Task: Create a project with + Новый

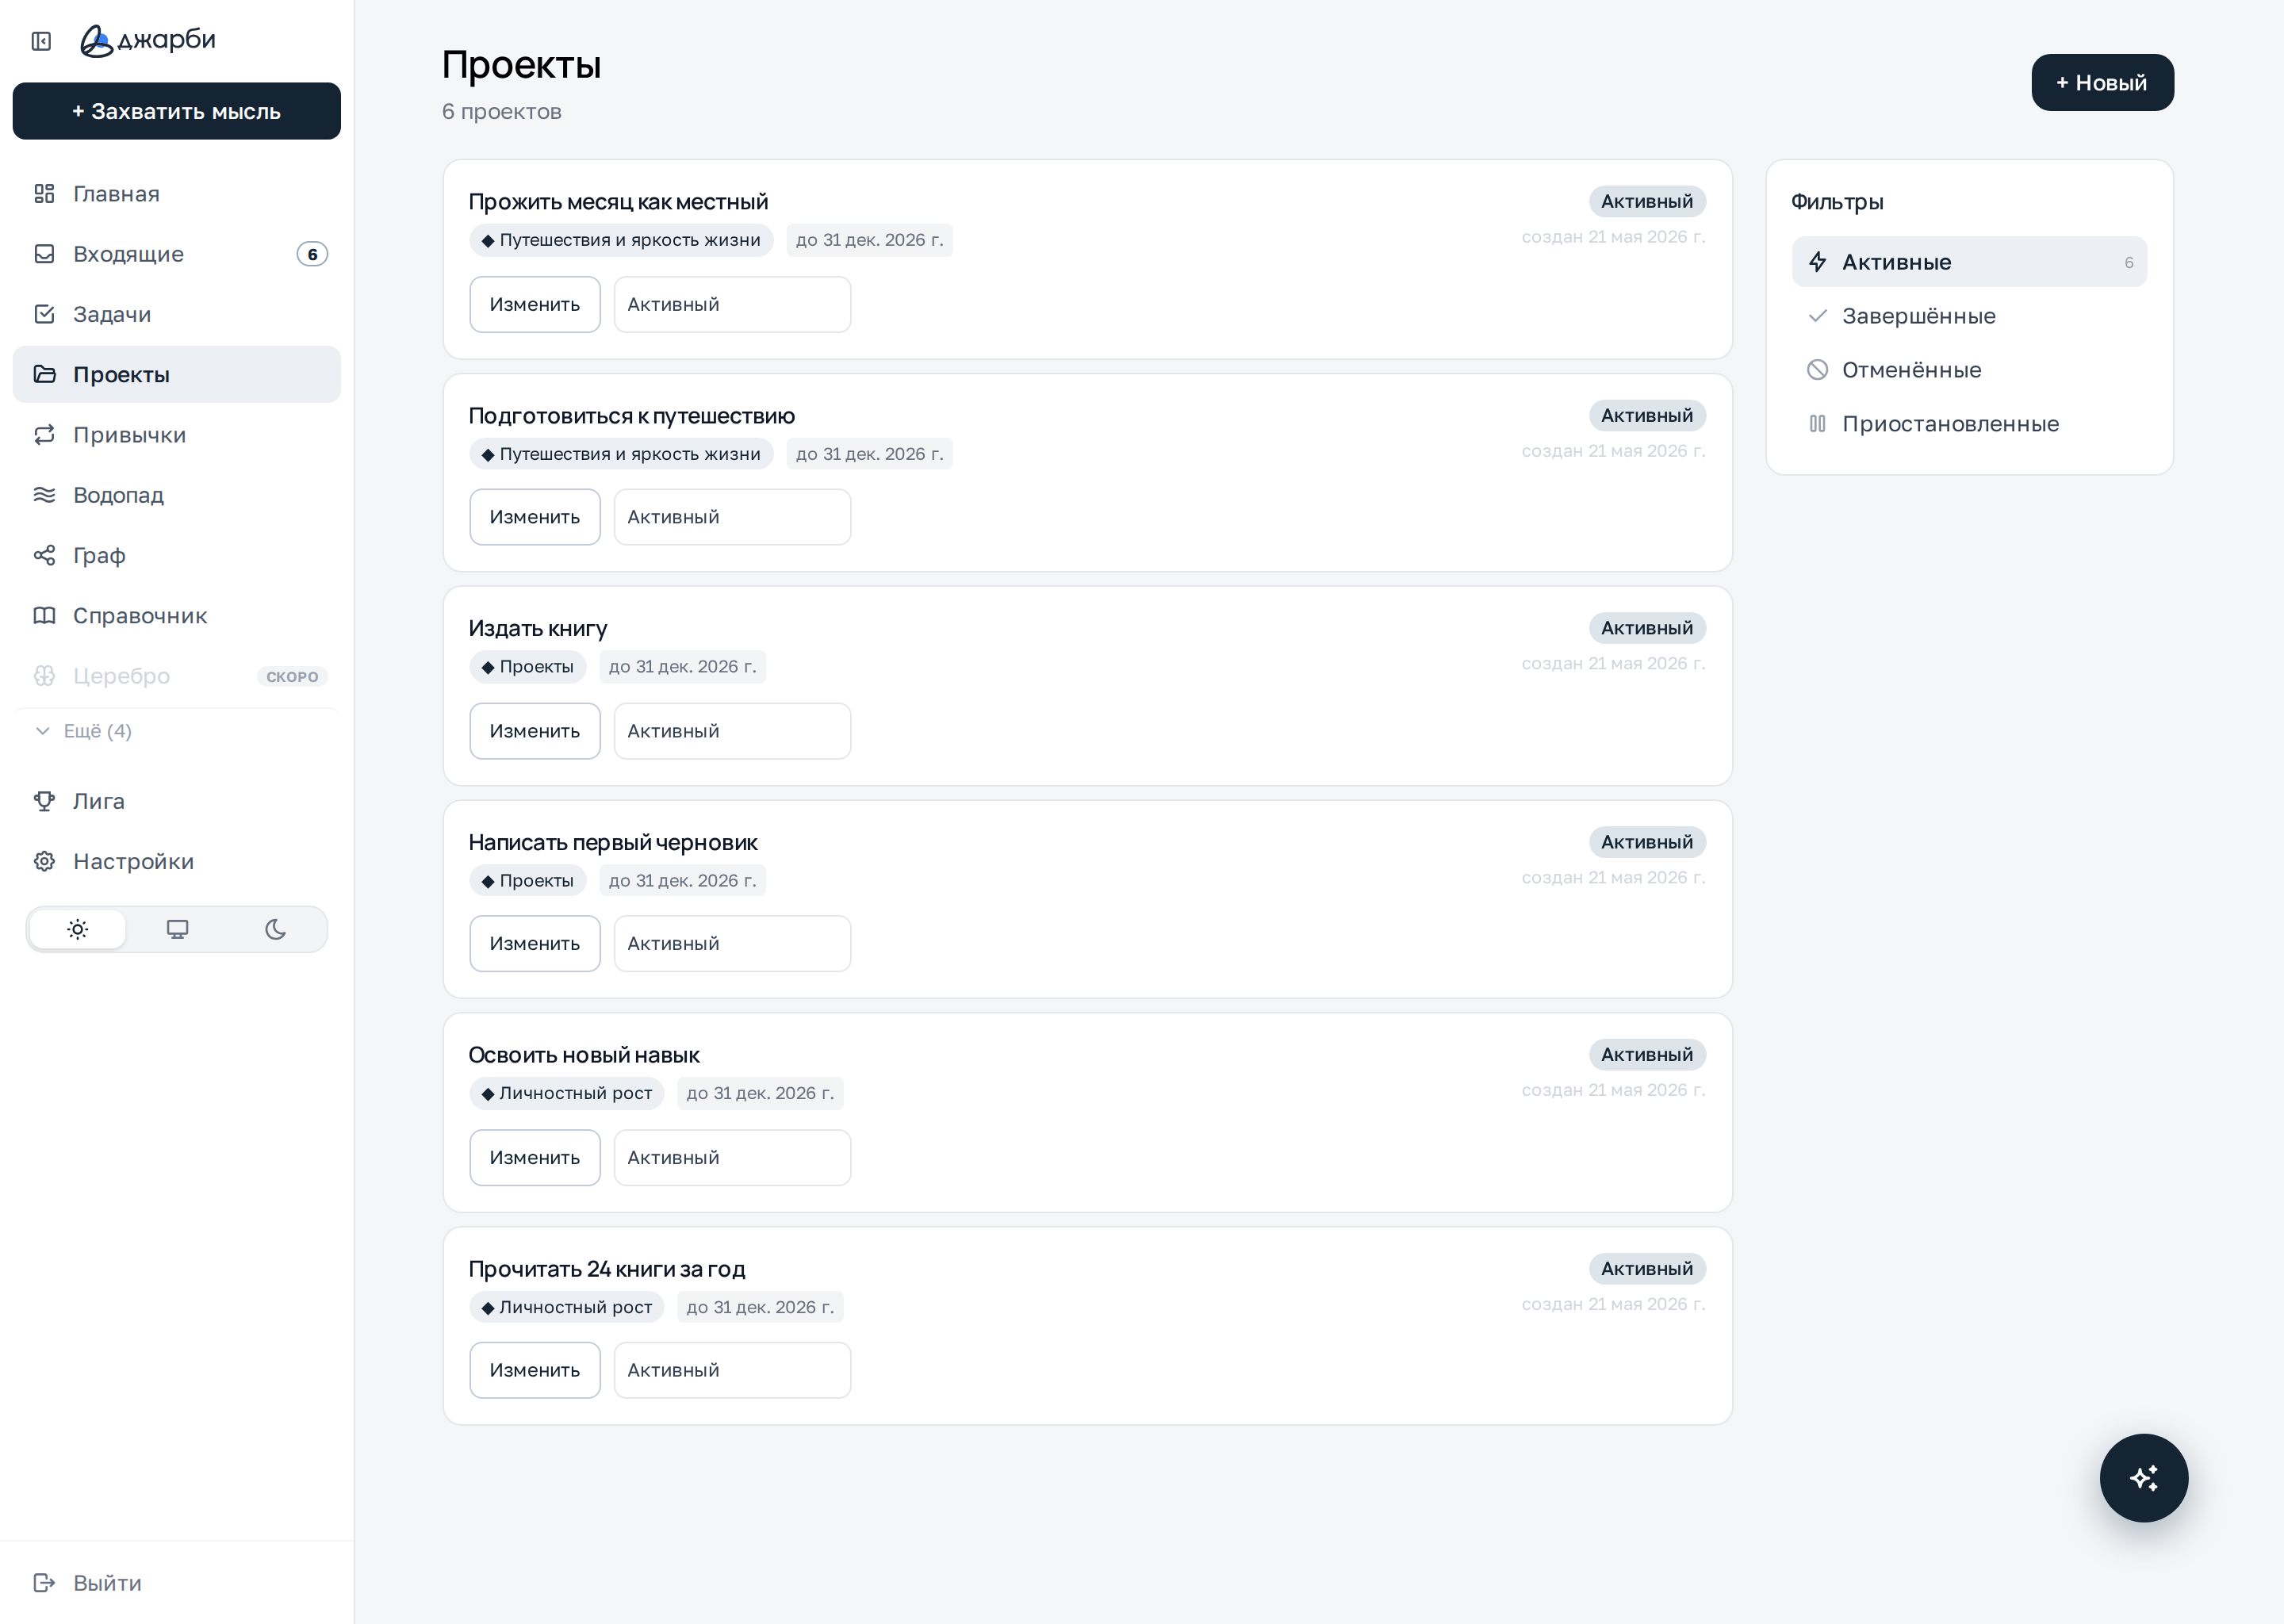Action: tap(2102, 82)
